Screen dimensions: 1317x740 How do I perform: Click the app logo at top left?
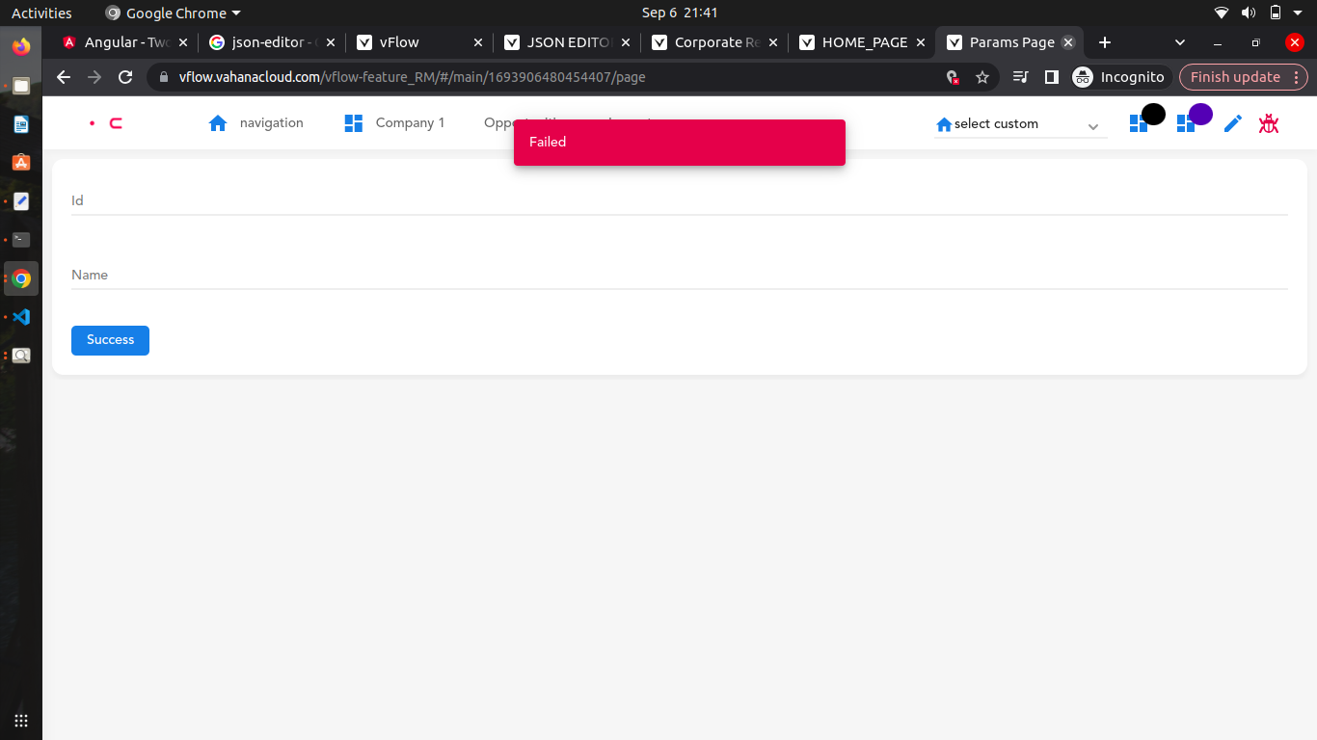106,123
